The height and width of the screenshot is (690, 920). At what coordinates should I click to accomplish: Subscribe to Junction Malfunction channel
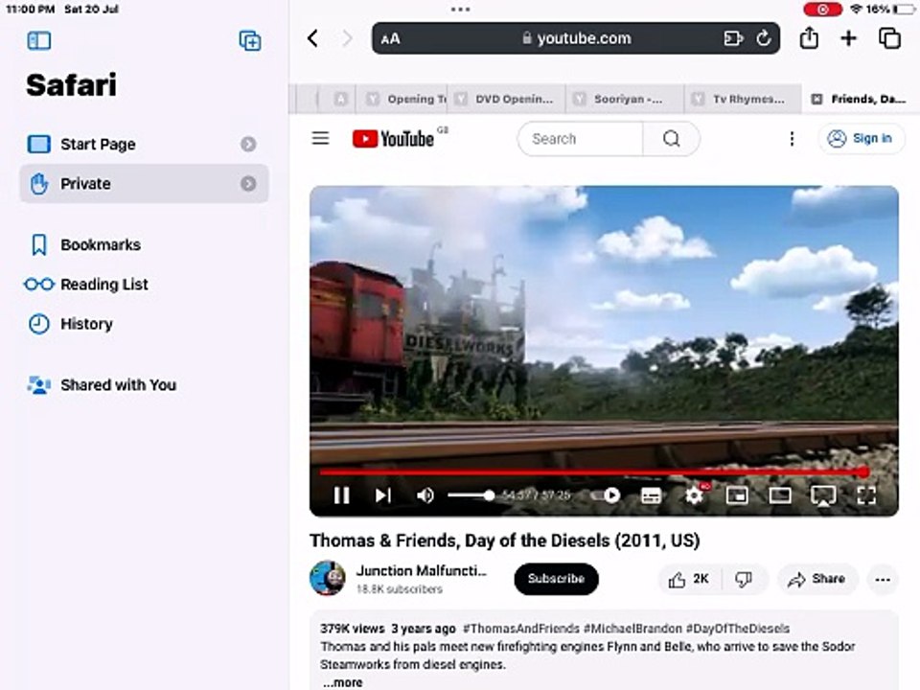pos(556,579)
